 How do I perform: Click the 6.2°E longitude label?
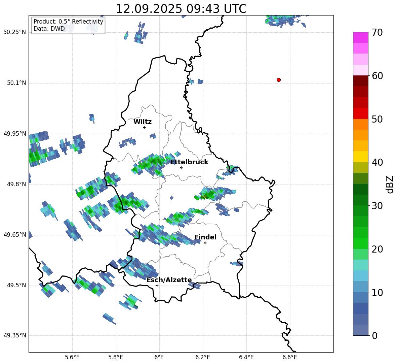203,358
